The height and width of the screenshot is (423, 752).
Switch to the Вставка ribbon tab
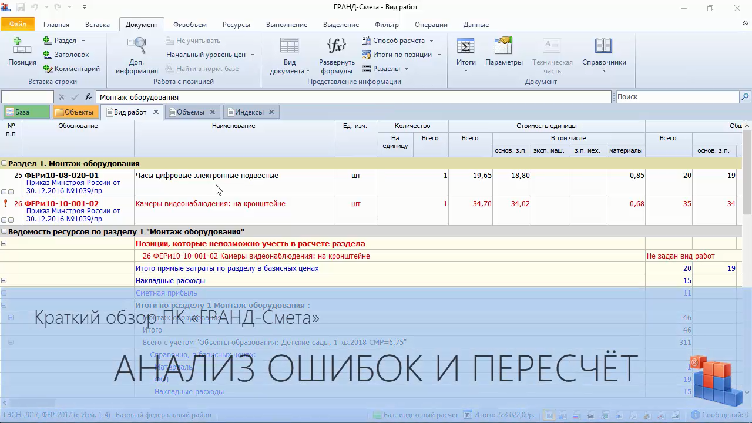click(98, 25)
